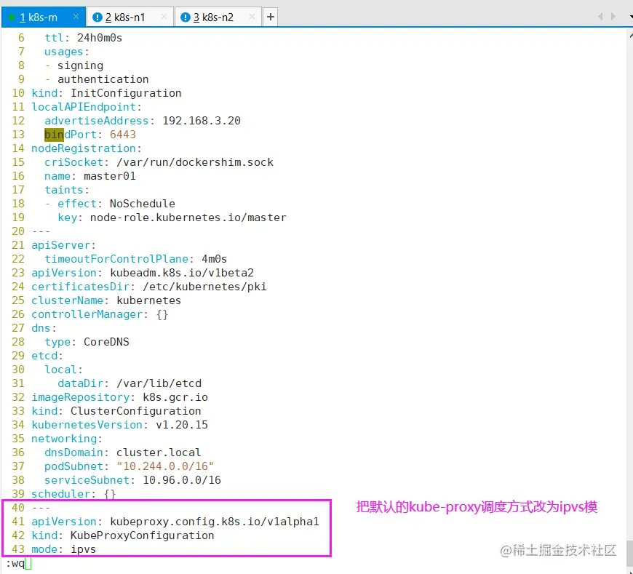Screen dimensions: 633x574
Task: Click the 'etcd:' line
Action: [x=47, y=356]
